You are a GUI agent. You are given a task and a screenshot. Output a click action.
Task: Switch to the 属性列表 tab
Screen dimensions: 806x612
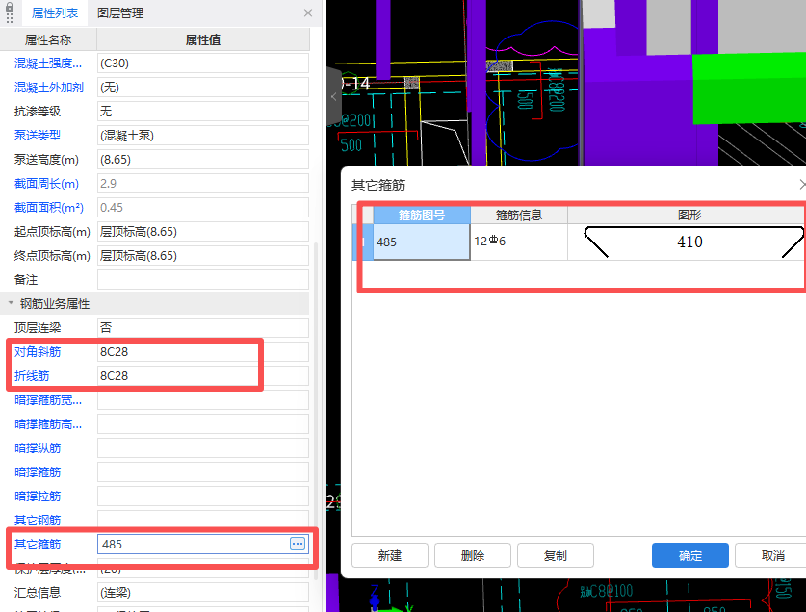pyautogui.click(x=55, y=13)
